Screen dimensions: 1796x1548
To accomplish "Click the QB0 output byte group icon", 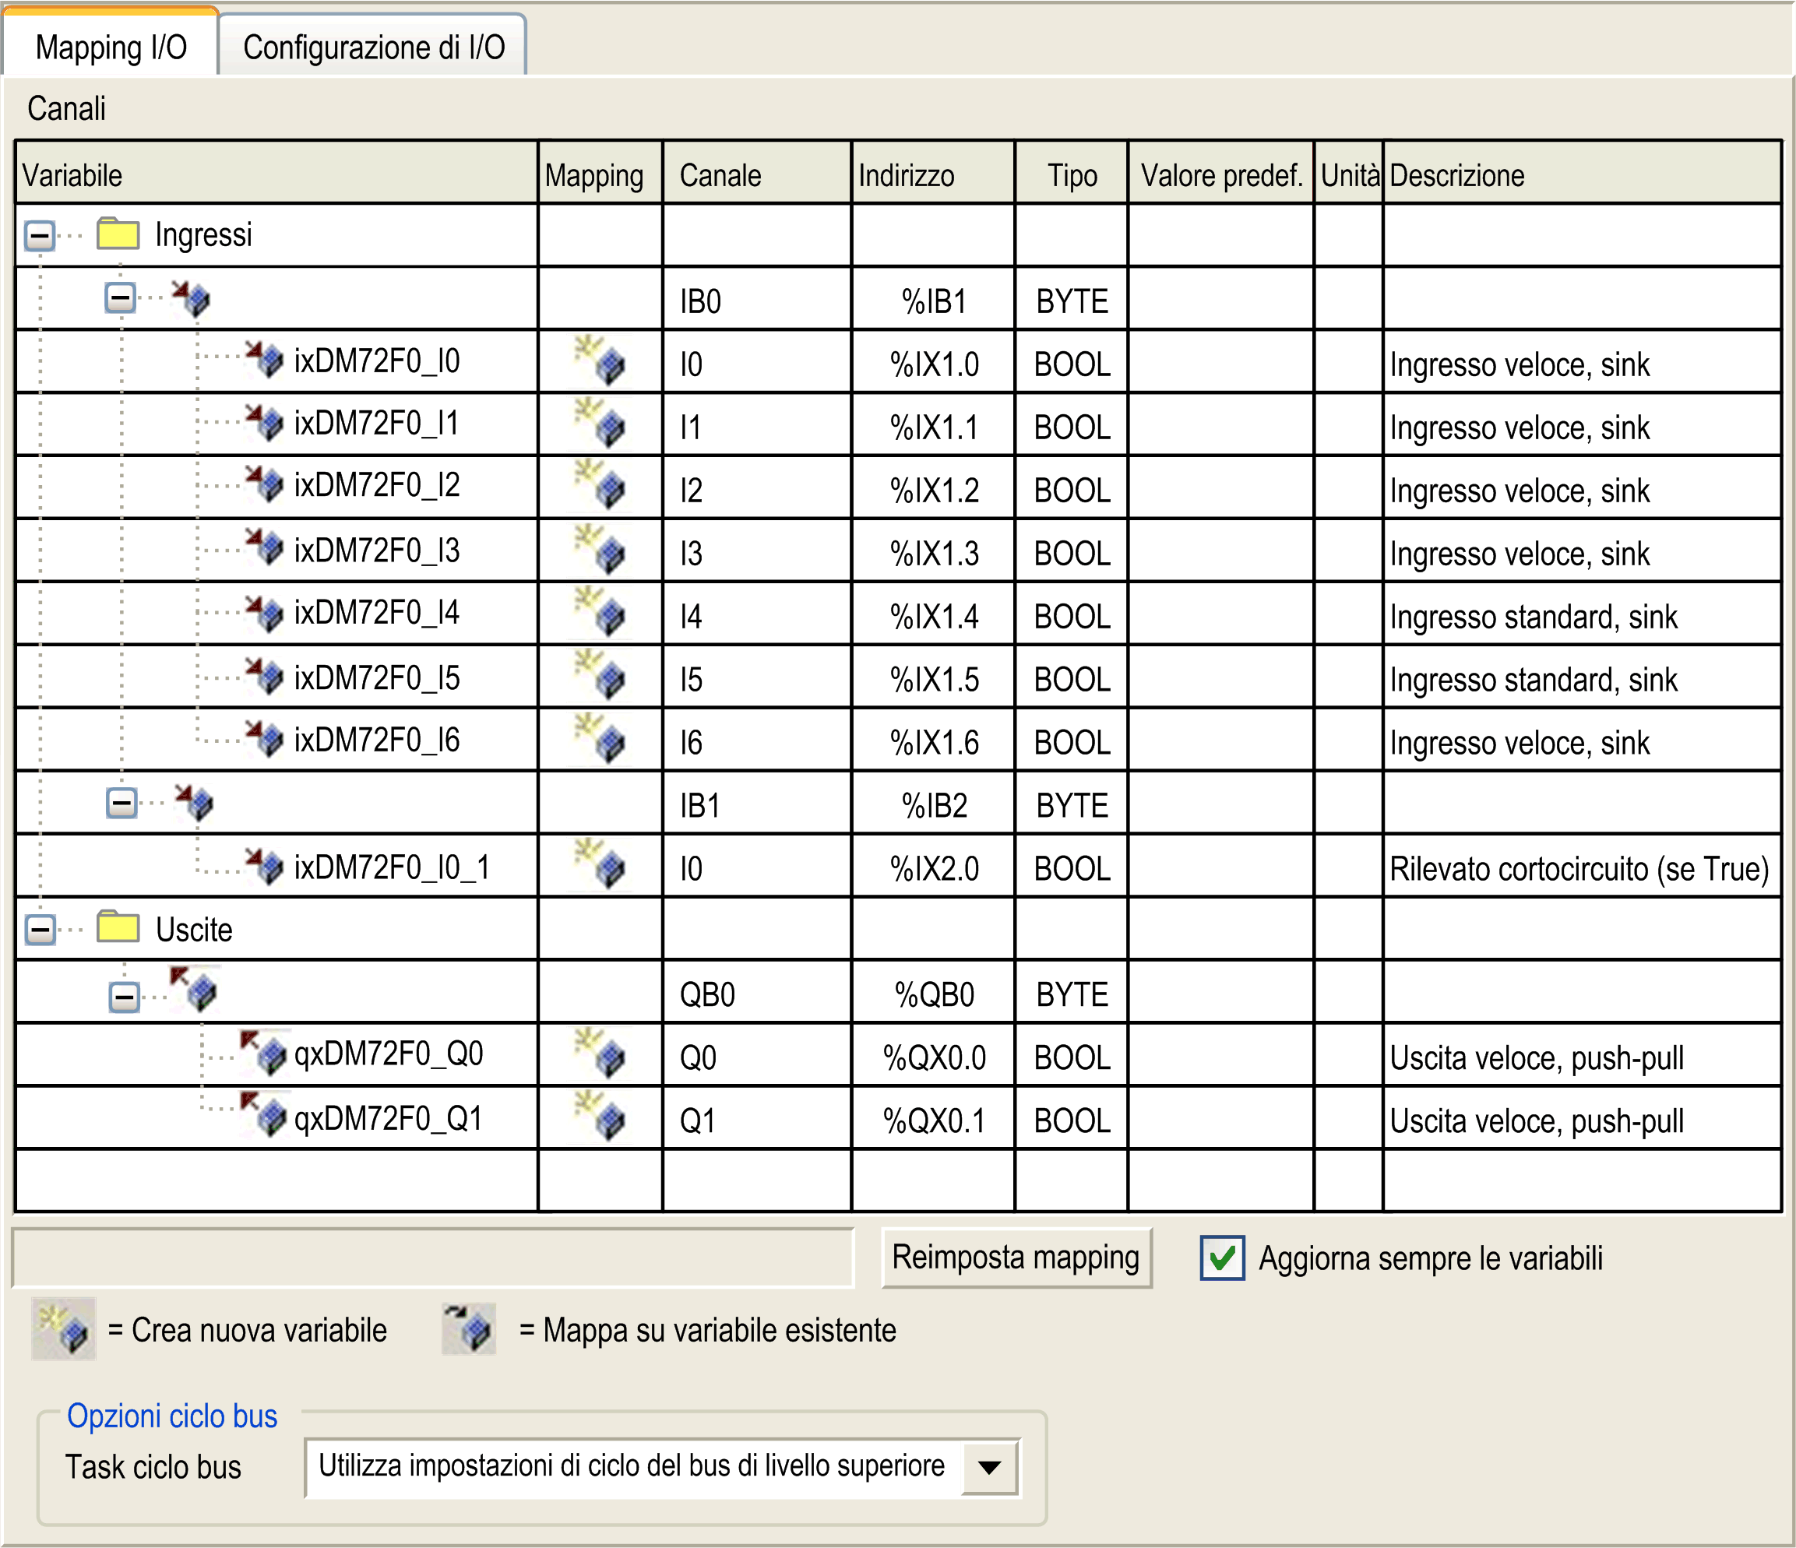I will 193,990.
